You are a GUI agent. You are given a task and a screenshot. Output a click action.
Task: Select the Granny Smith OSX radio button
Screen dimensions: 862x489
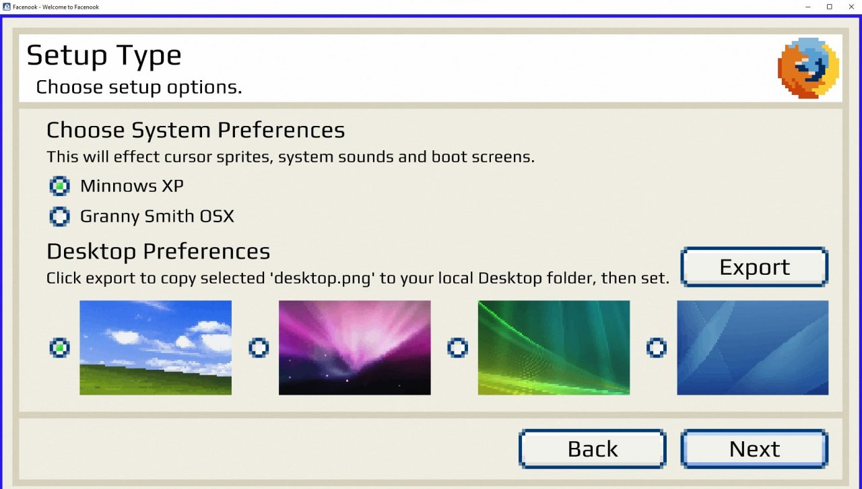click(59, 216)
